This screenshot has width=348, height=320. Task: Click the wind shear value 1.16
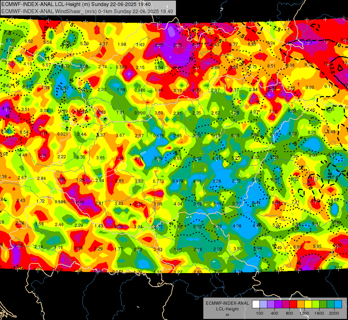coord(58,247)
